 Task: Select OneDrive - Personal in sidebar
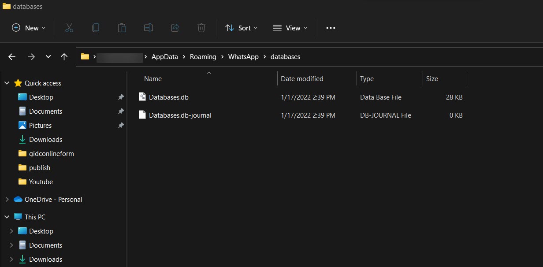click(53, 199)
